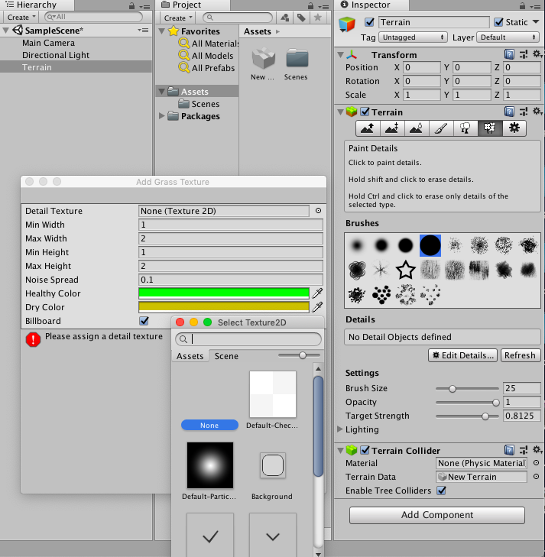The image size is (545, 557).
Task: Click the Noise Spread input field
Action: pos(231,280)
